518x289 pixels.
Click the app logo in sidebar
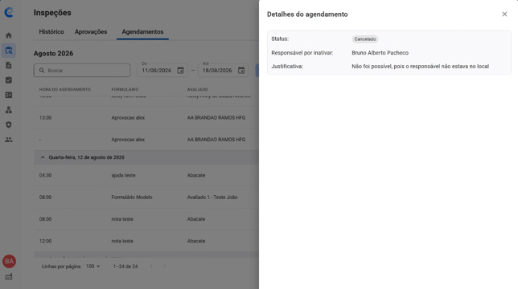click(x=9, y=13)
